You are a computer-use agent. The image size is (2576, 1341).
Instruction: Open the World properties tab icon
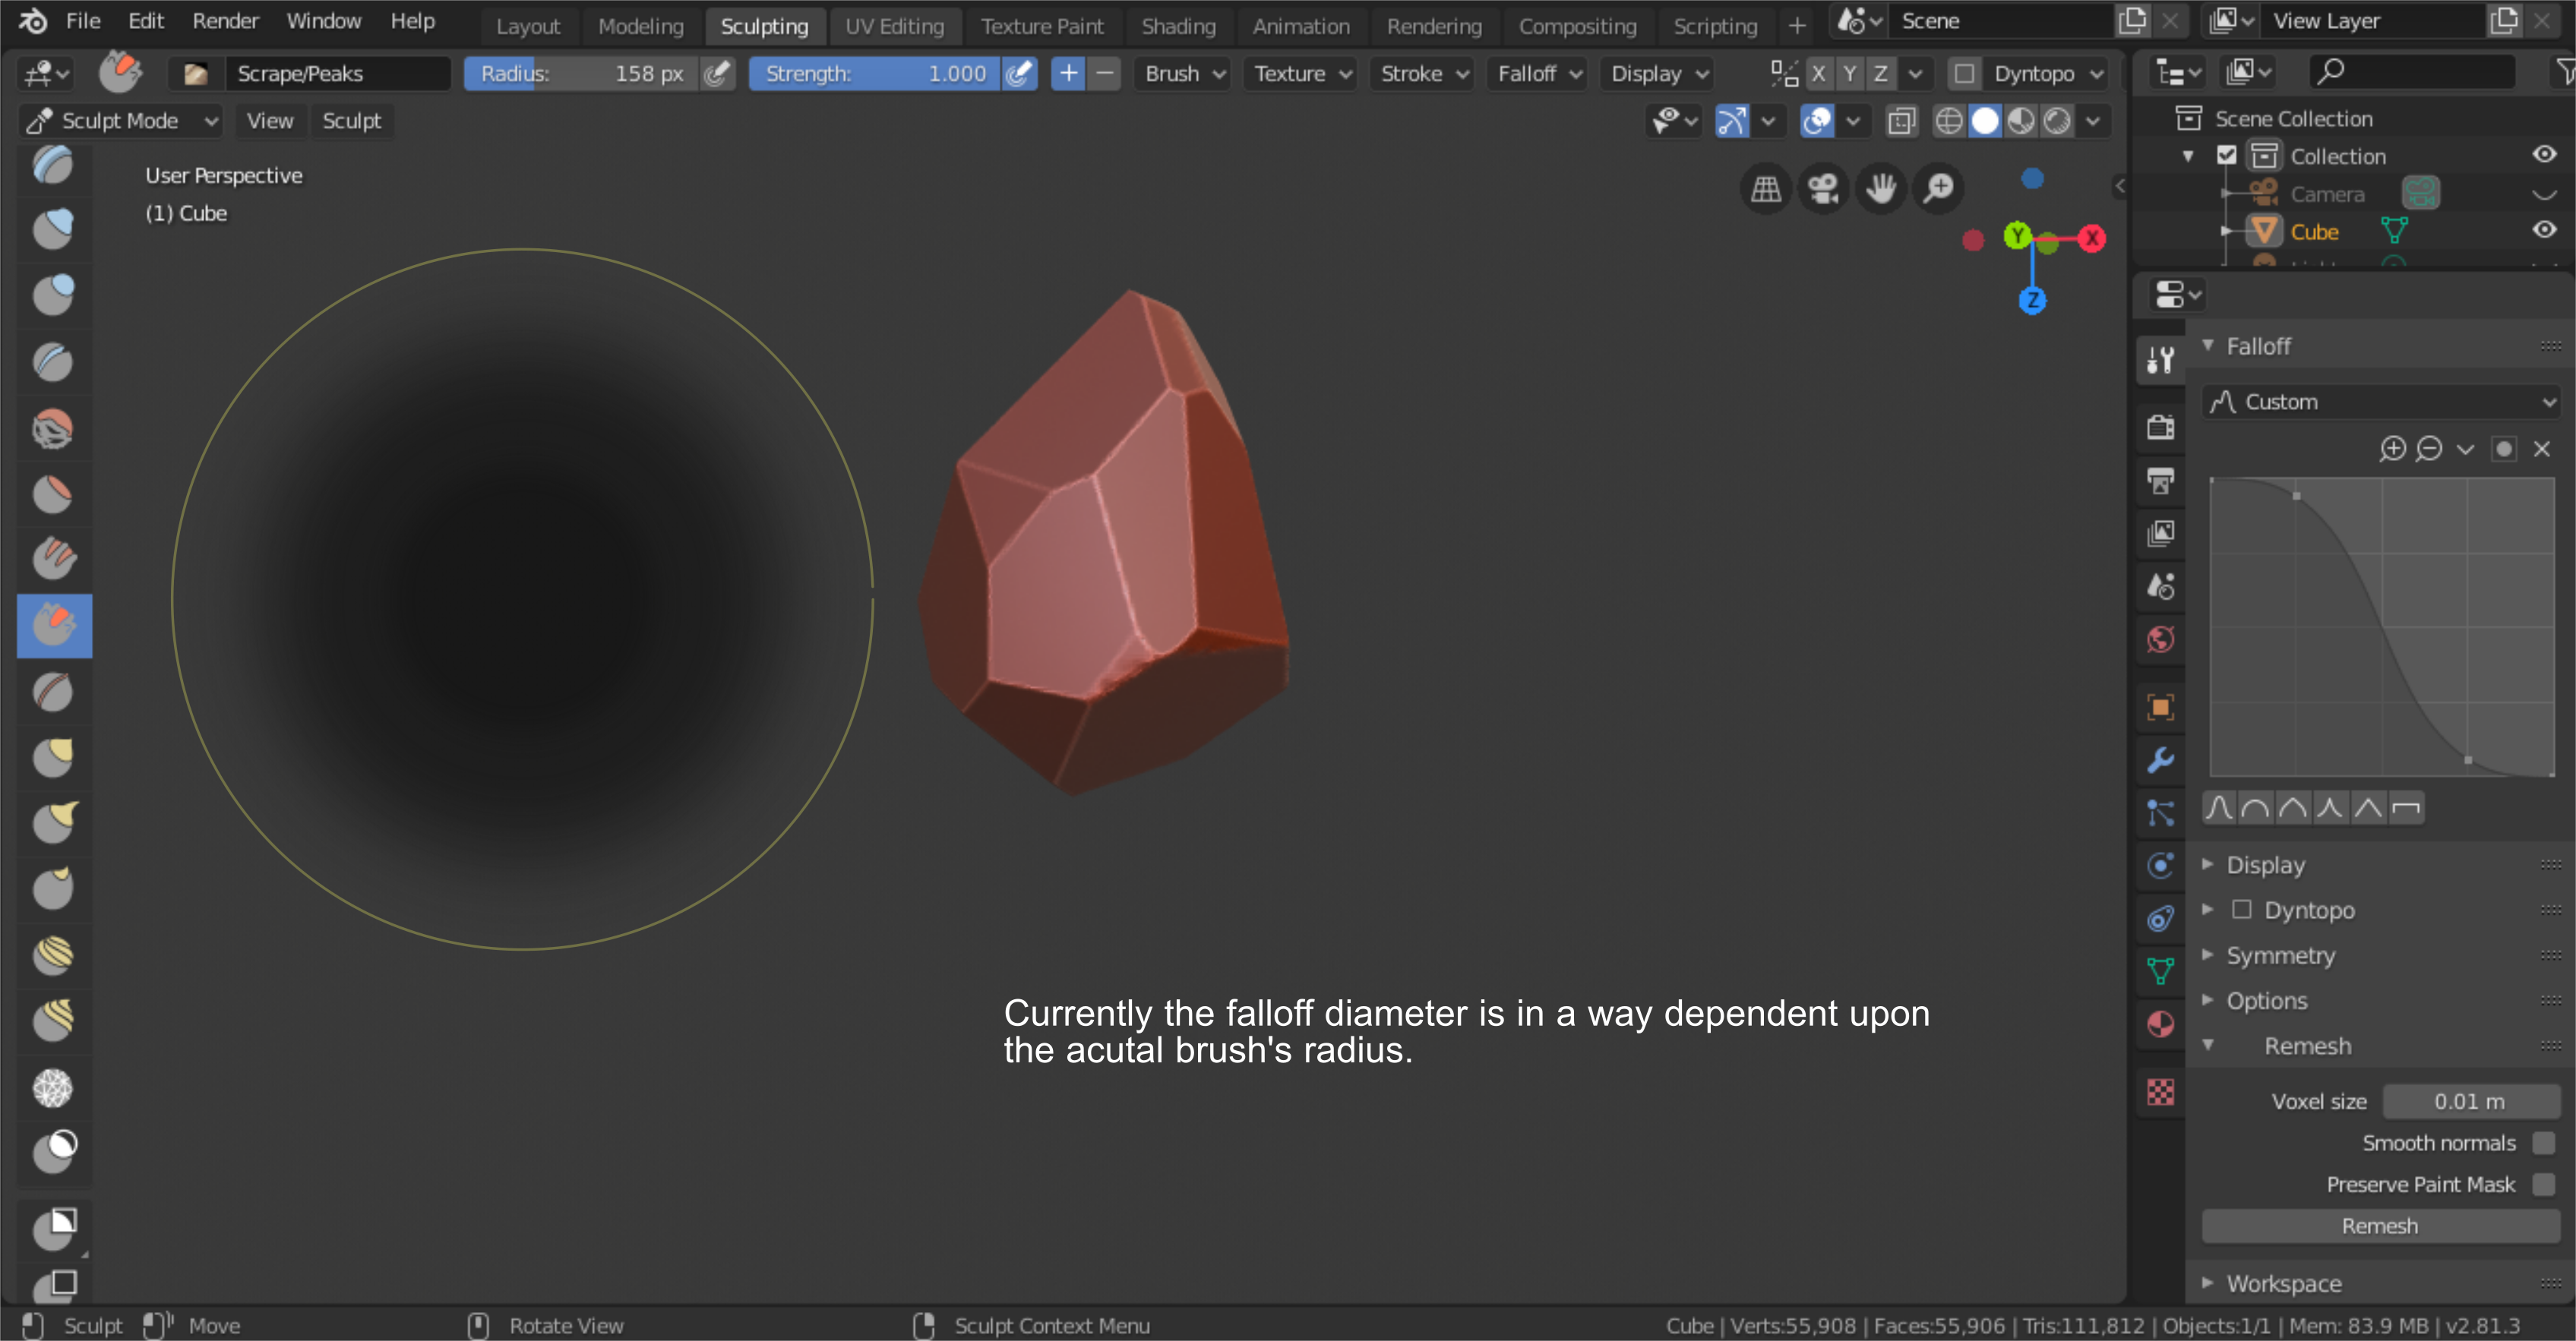(x=2160, y=639)
